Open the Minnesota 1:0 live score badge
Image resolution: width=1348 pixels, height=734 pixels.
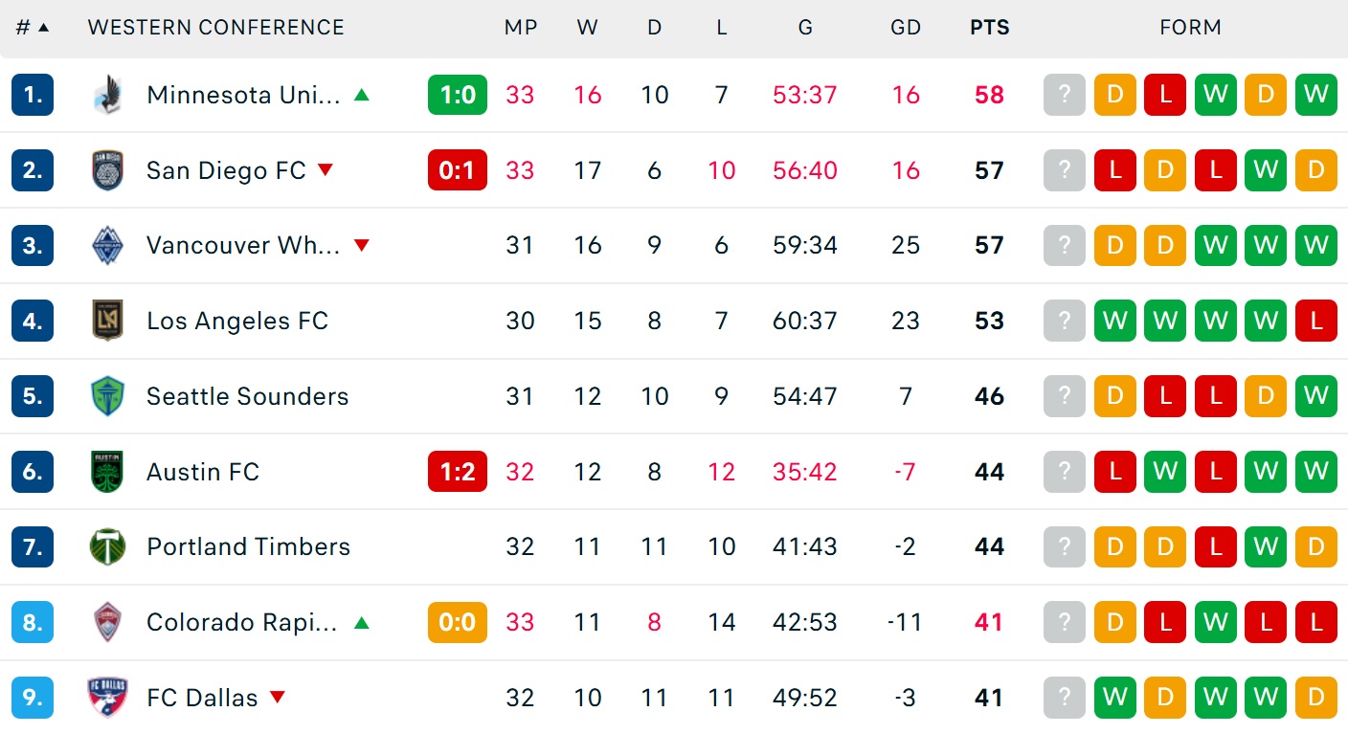click(457, 95)
